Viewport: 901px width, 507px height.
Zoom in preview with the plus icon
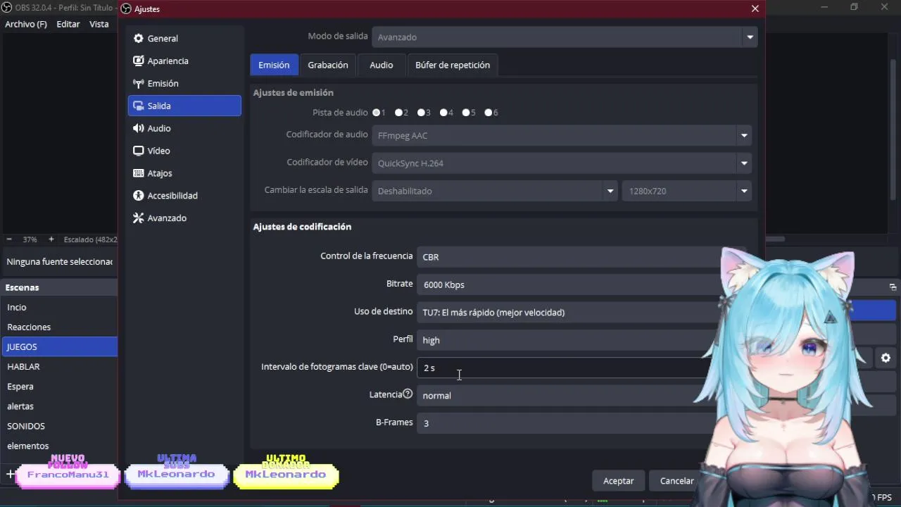pyautogui.click(x=51, y=239)
